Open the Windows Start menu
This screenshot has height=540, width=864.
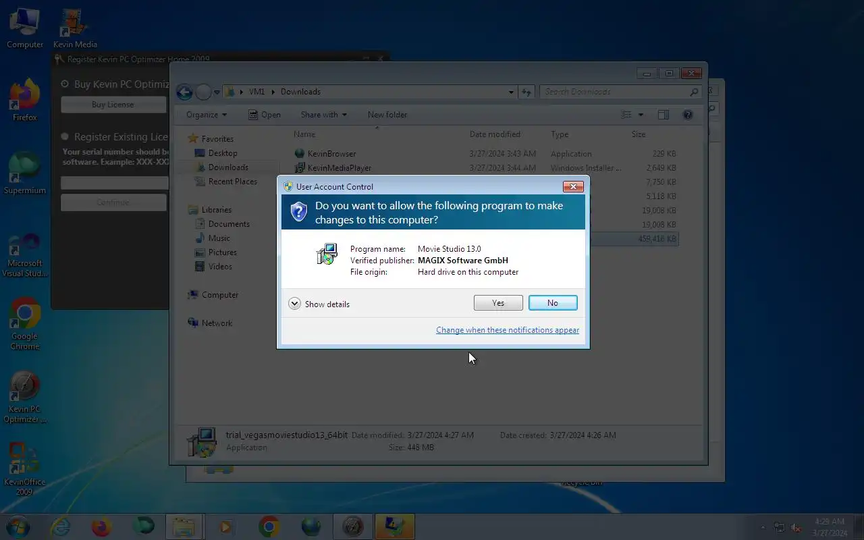pos(18,526)
